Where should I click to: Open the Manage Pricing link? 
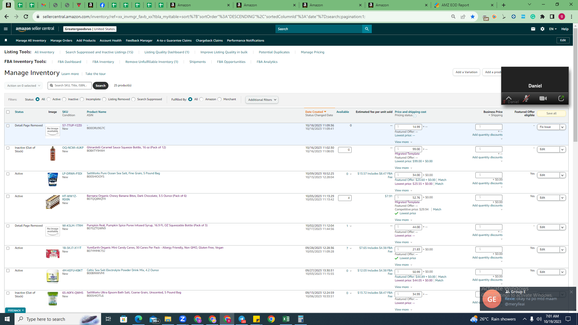click(x=312, y=52)
